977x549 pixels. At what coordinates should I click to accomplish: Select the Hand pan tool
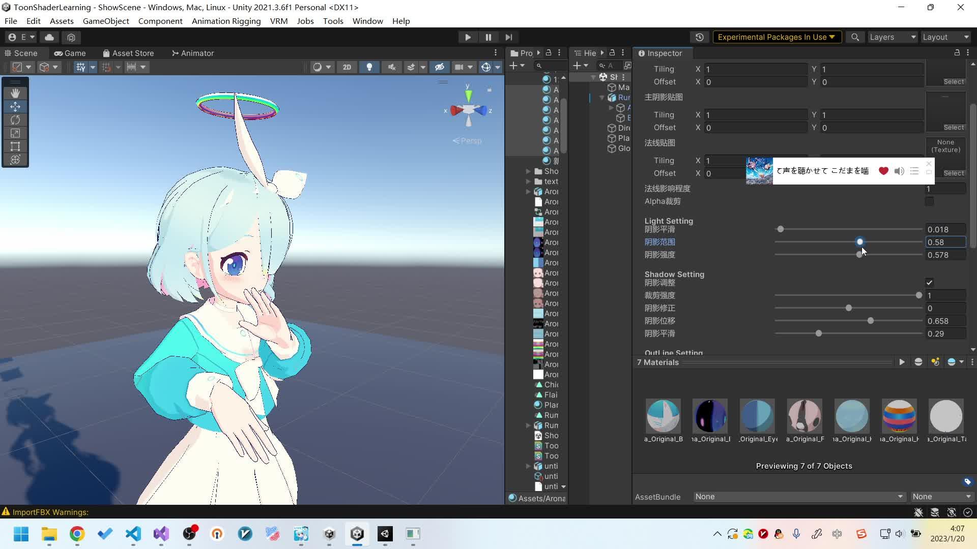15,93
